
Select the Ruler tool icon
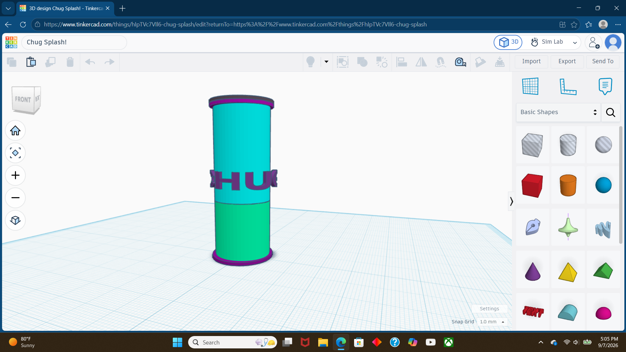point(568,86)
